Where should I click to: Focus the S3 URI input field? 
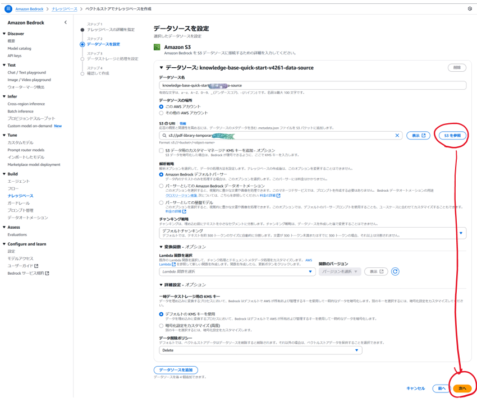281,136
